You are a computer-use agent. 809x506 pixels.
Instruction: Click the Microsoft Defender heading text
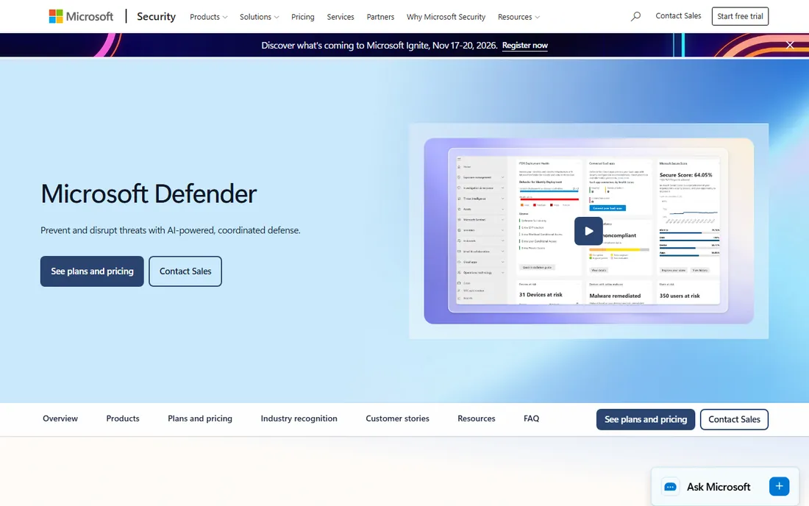149,194
